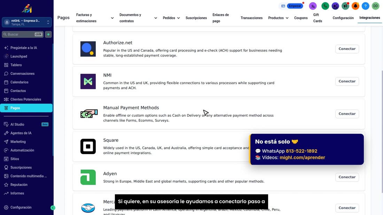Open the miGHL Empresa account switcher

(26, 22)
